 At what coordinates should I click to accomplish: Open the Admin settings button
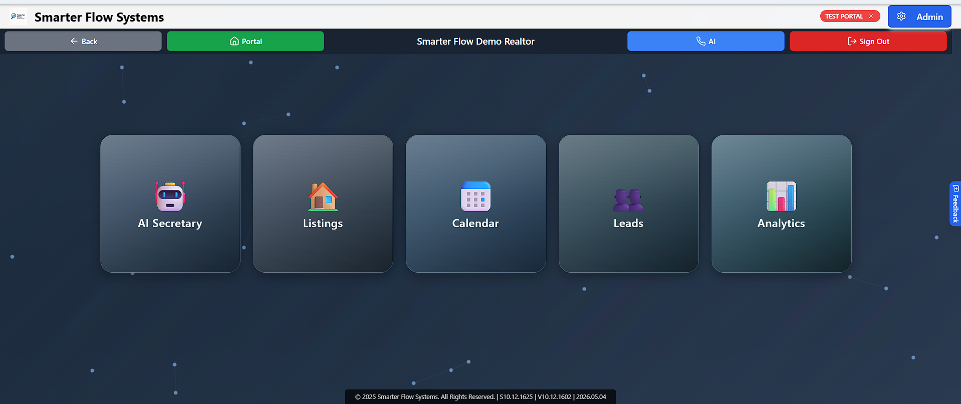point(919,17)
